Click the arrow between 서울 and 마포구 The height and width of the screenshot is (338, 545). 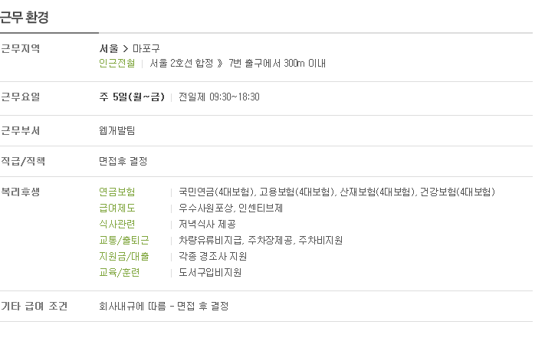coord(126,48)
